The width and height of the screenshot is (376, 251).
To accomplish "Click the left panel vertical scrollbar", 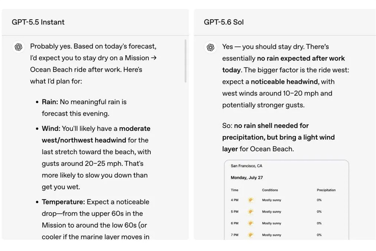I will click(x=185, y=61).
